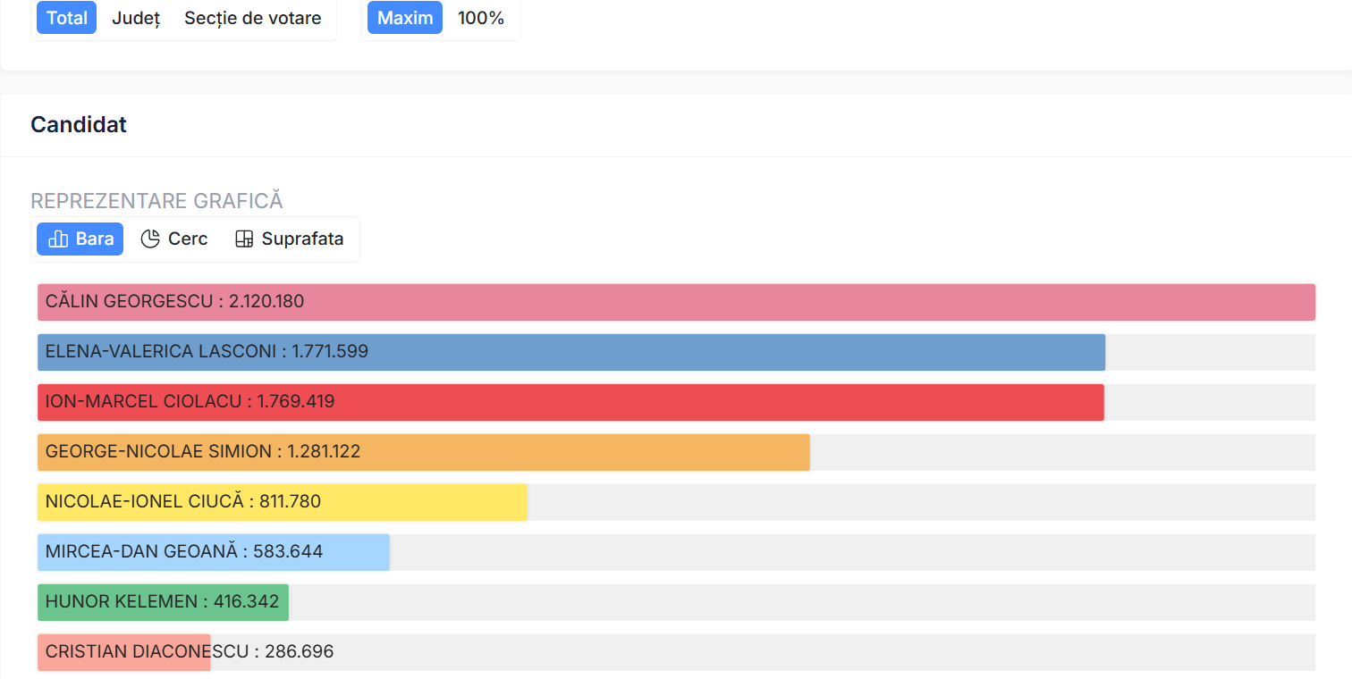Select the Maxim scale option

tap(405, 18)
